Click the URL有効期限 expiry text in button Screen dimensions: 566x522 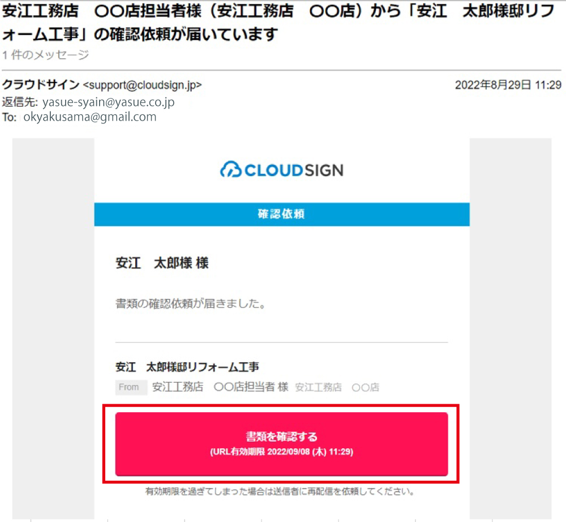click(281, 452)
